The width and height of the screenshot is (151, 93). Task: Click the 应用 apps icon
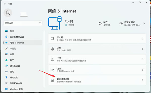pyautogui.click(x=6, y=54)
